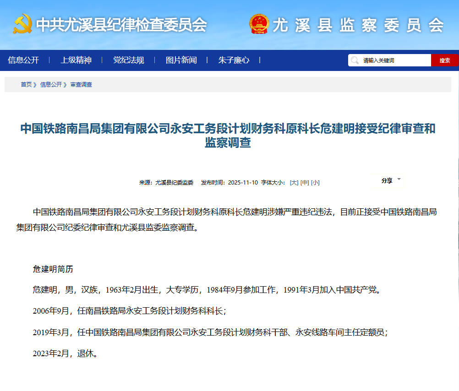The image size is (459, 391).
Task: Set font size to small [小]
Action: pos(315,182)
